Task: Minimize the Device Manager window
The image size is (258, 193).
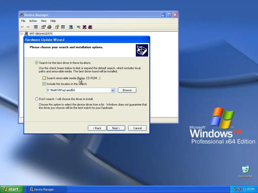Action: coord(163,15)
